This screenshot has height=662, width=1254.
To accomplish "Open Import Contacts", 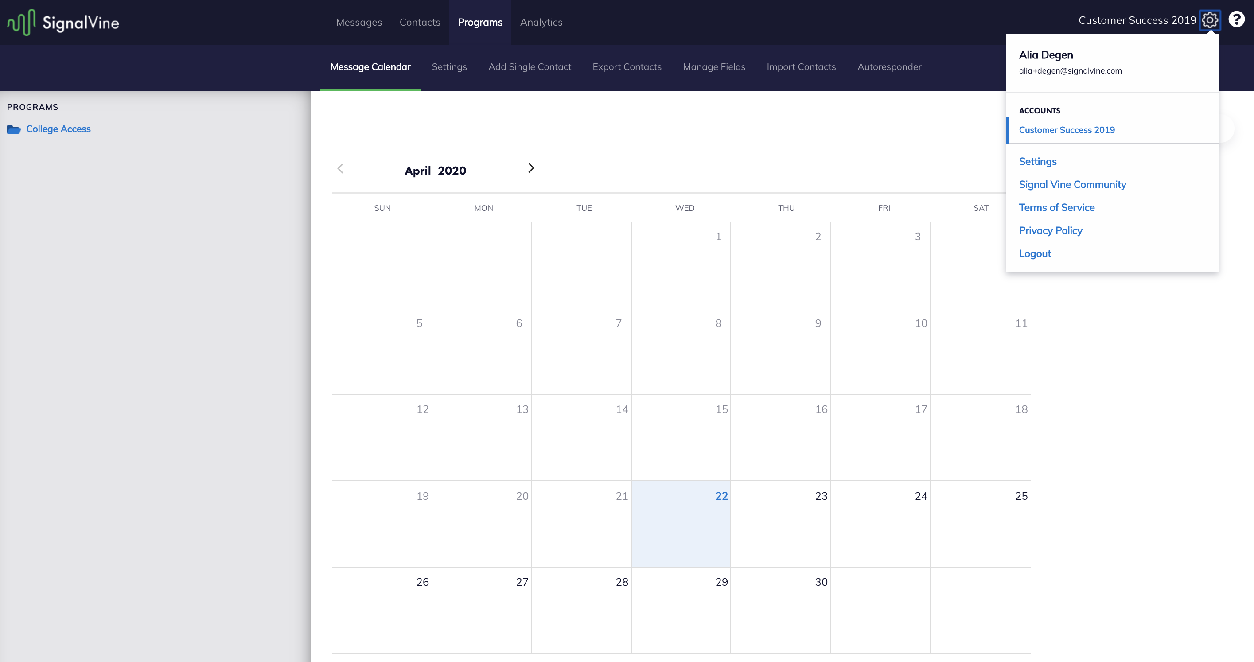I will (x=801, y=67).
